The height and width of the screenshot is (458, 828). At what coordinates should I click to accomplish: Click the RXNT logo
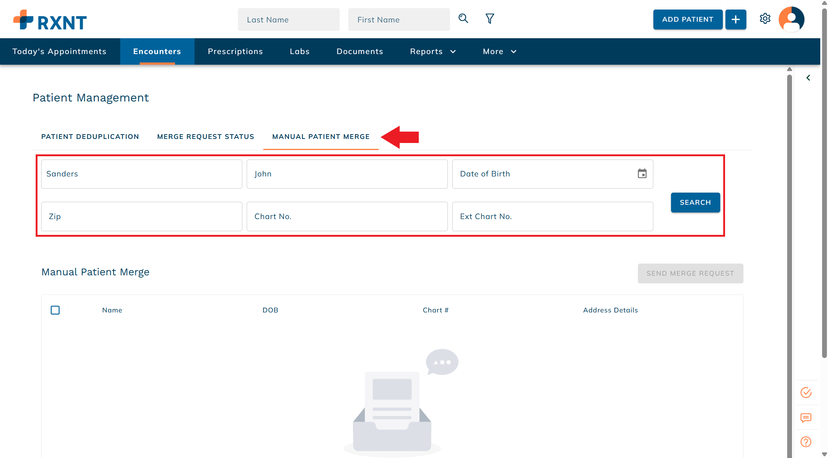pyautogui.click(x=50, y=20)
